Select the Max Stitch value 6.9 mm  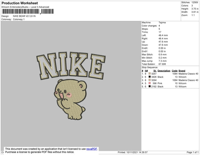163,54
